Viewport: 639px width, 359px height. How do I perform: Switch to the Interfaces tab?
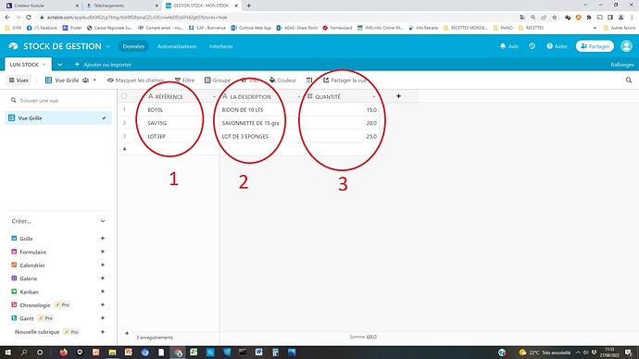[221, 46]
